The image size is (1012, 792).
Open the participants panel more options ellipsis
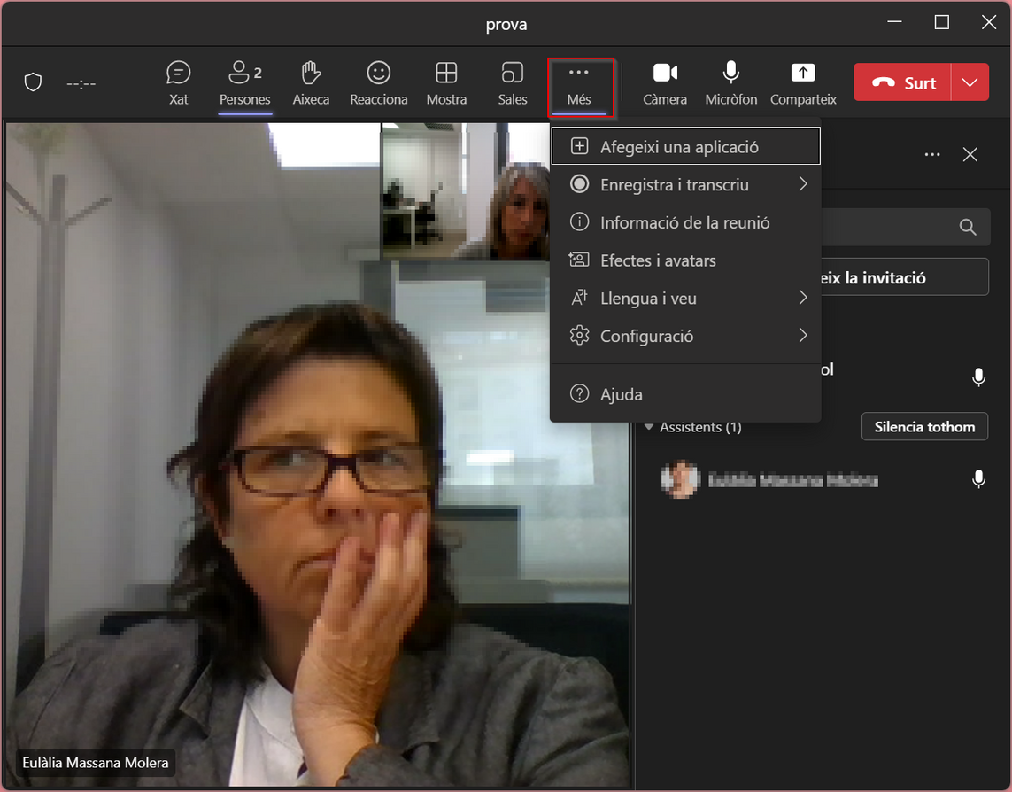(x=932, y=154)
